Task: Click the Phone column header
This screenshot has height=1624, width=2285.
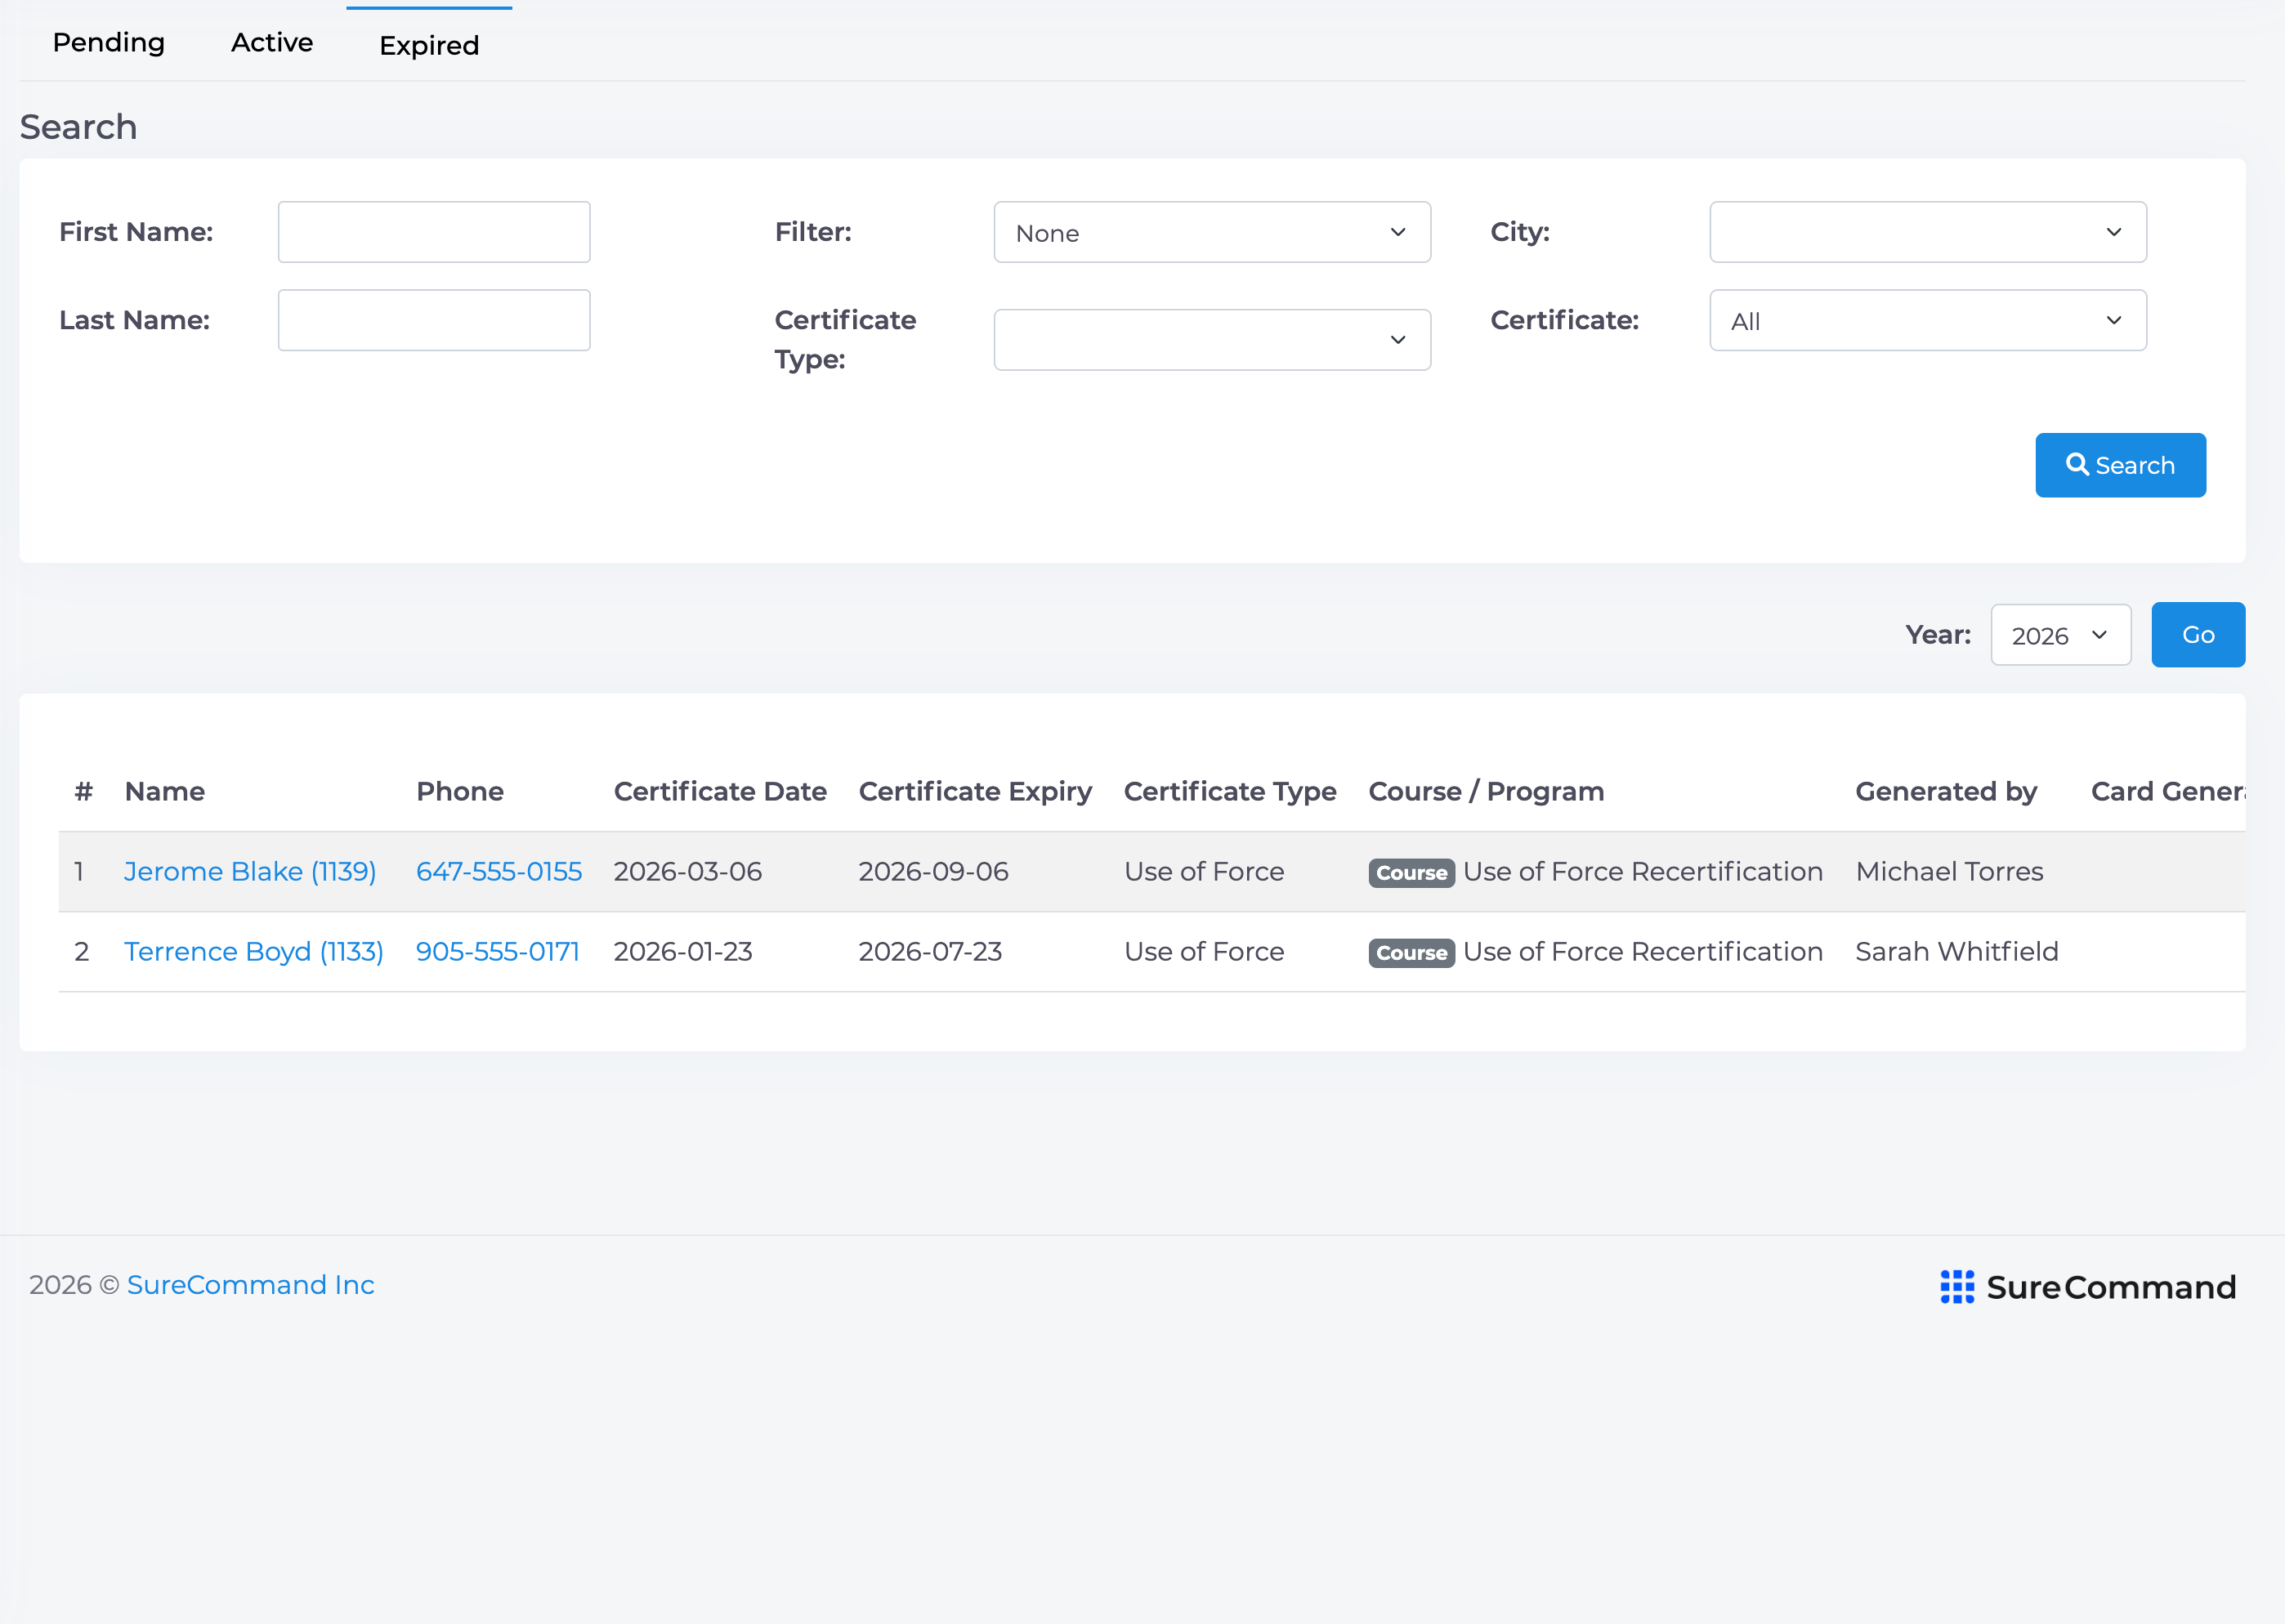Action: point(460,792)
